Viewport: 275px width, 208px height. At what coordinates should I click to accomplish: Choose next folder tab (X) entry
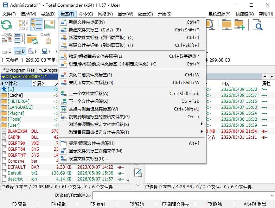(132, 101)
